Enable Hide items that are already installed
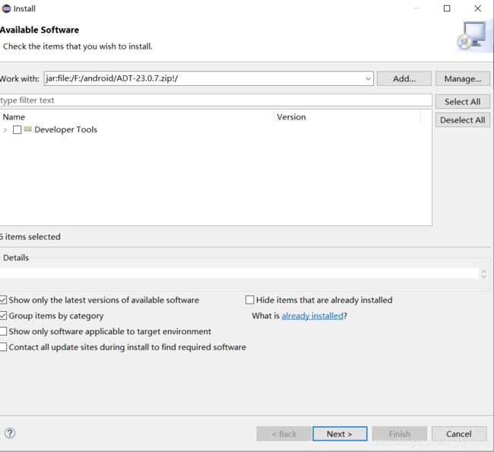Image resolution: width=494 pixels, height=452 pixels. pyautogui.click(x=249, y=300)
